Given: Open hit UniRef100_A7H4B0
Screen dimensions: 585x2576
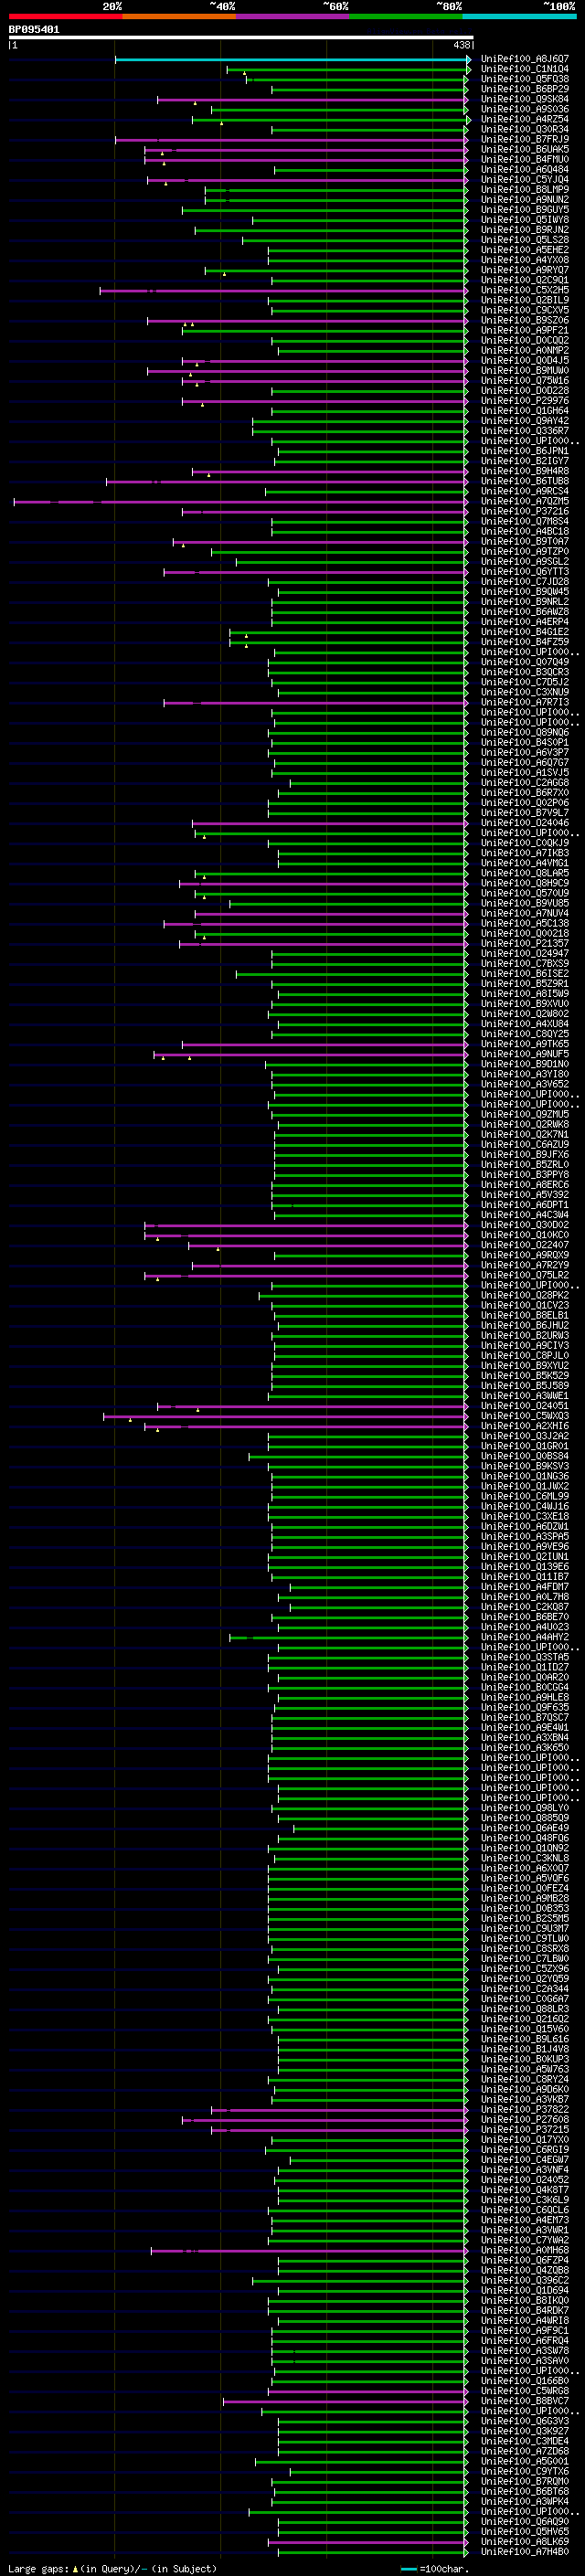Looking at the screenshot, I should click(525, 2551).
